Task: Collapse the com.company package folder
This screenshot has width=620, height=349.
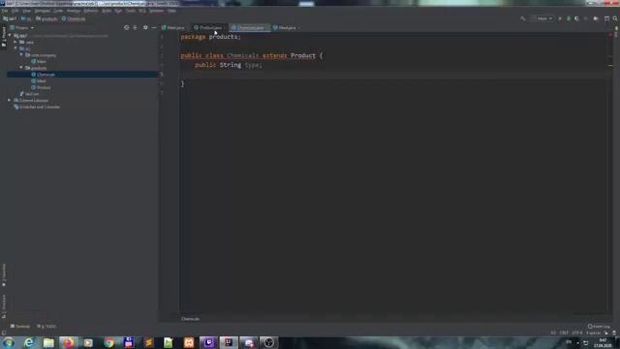Action: point(21,54)
